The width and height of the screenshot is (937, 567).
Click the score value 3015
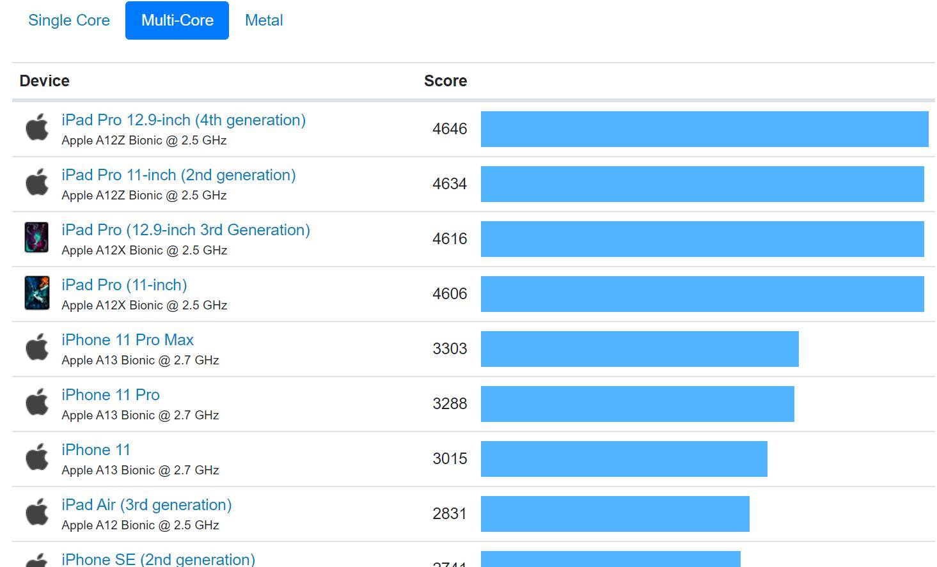click(x=450, y=459)
